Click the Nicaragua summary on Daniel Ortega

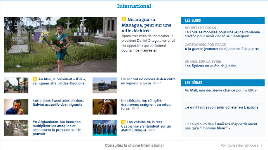click(x=148, y=43)
